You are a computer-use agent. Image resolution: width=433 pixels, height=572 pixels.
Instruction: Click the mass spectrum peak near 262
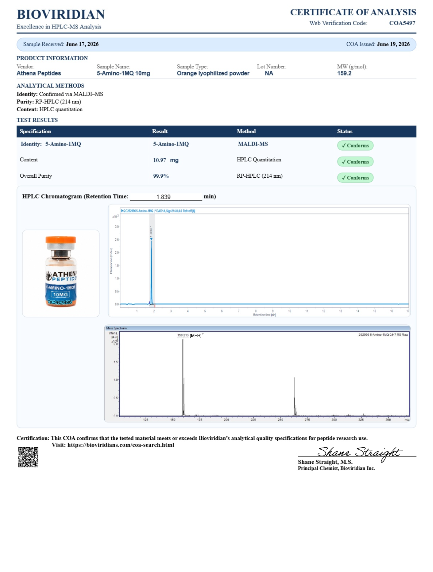(295, 396)
